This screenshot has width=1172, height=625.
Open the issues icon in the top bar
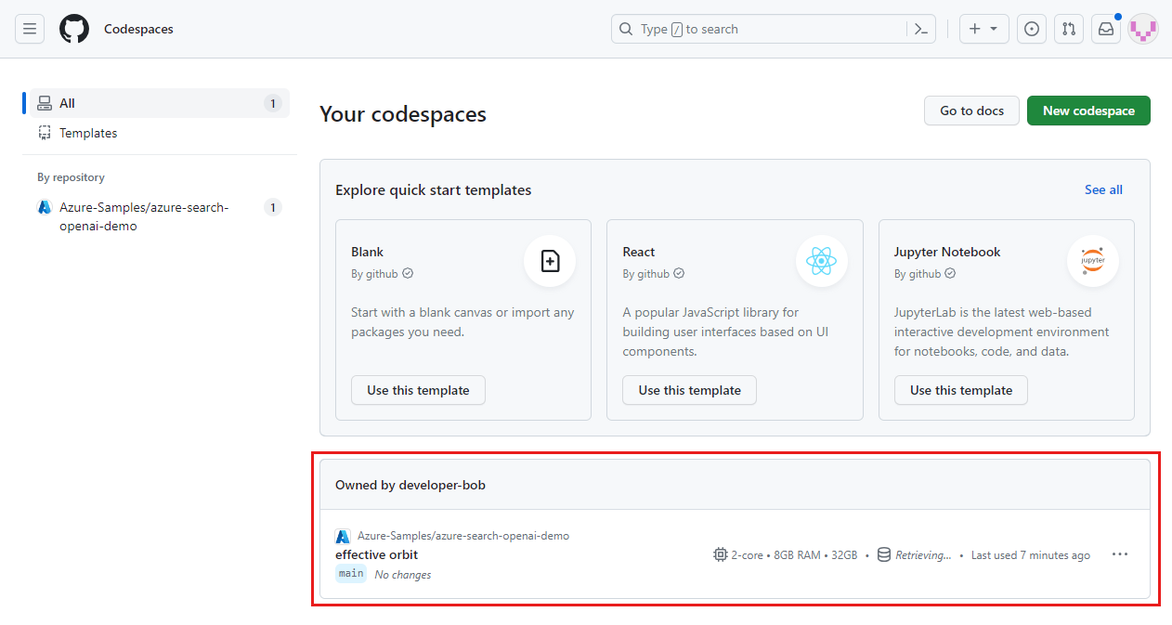[1031, 29]
